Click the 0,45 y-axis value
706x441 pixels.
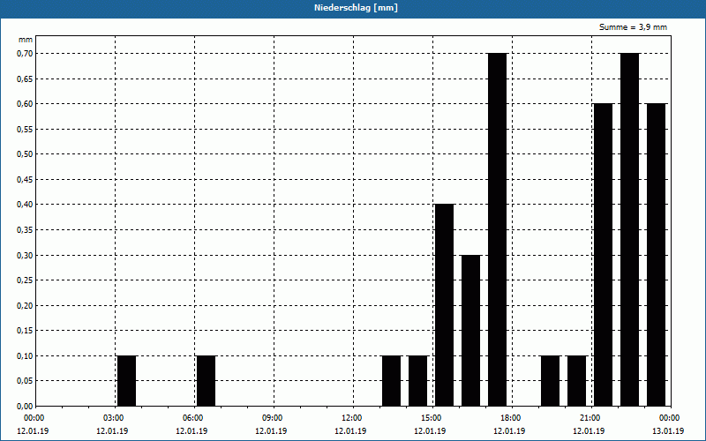(x=25, y=180)
